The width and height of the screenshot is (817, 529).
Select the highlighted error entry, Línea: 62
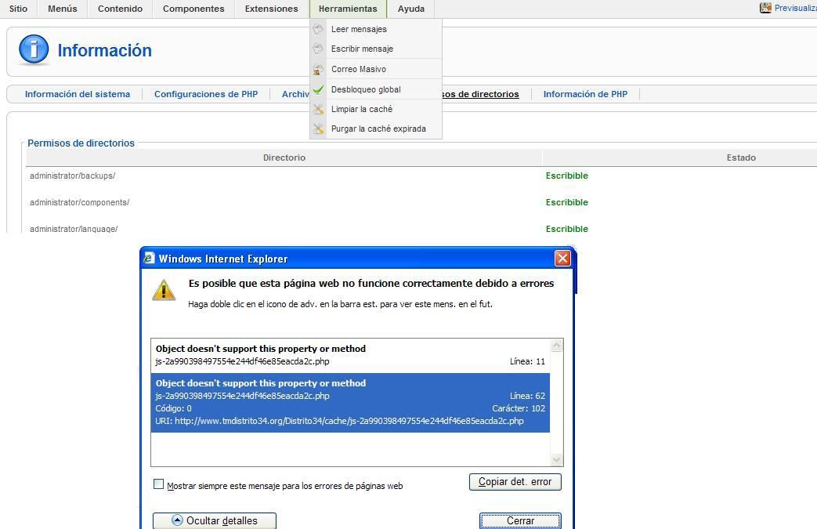350,402
